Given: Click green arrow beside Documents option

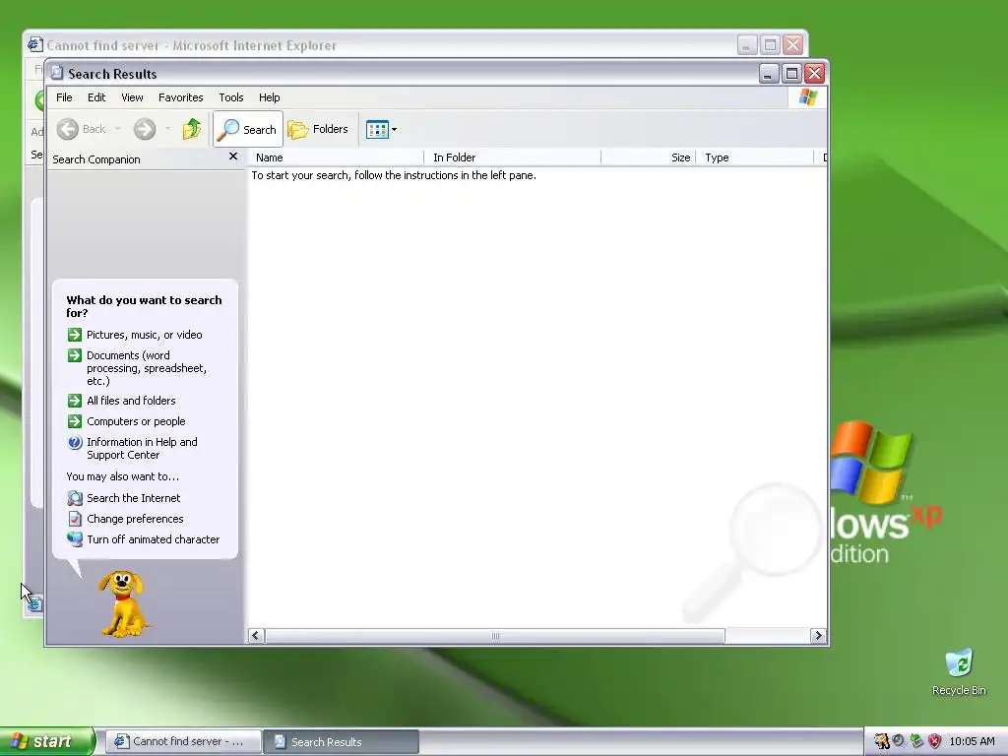Looking at the screenshot, I should 75,354.
